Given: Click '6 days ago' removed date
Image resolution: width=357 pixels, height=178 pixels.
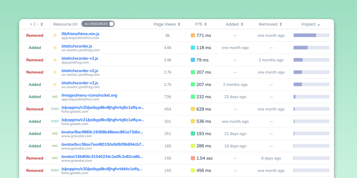Looking at the screenshot, I should coord(271,158).
